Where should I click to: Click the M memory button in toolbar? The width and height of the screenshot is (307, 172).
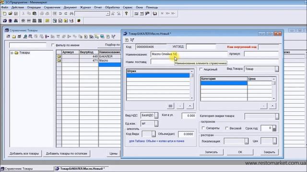coord(162,13)
